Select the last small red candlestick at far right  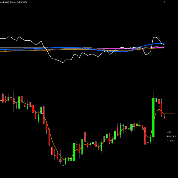click(164, 117)
